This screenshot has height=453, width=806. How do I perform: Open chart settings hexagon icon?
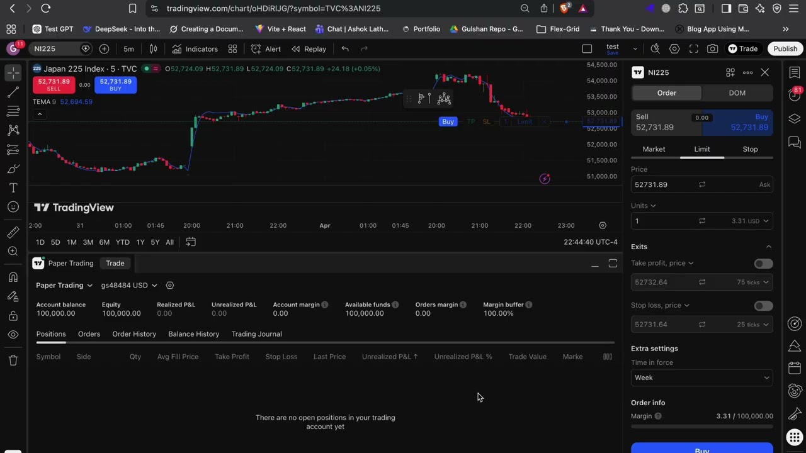(x=674, y=49)
